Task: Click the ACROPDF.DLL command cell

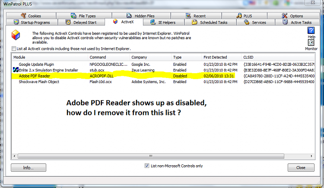Action: click(102, 76)
